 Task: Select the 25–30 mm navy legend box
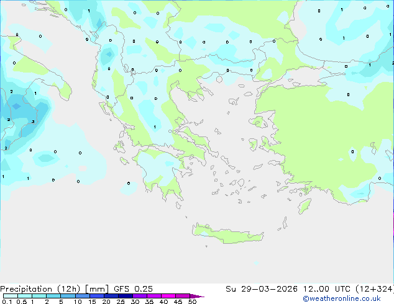(x=125, y=296)
